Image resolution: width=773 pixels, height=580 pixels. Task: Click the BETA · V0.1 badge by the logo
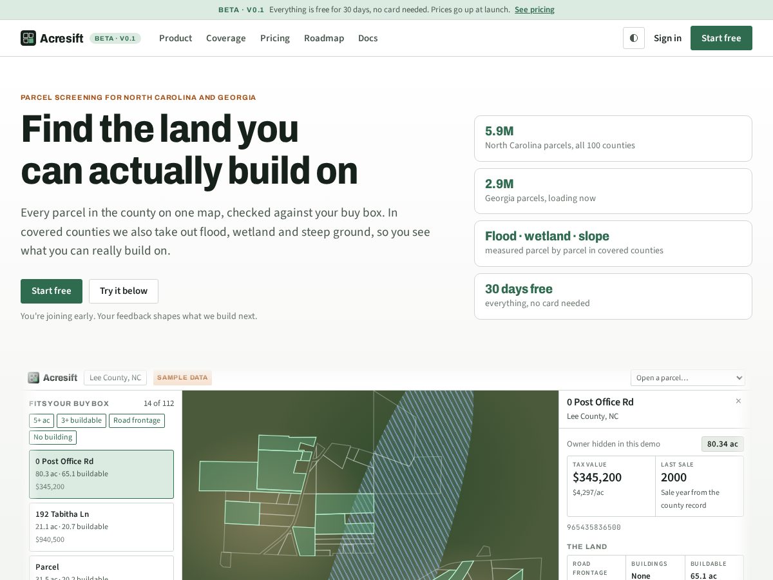coord(115,38)
